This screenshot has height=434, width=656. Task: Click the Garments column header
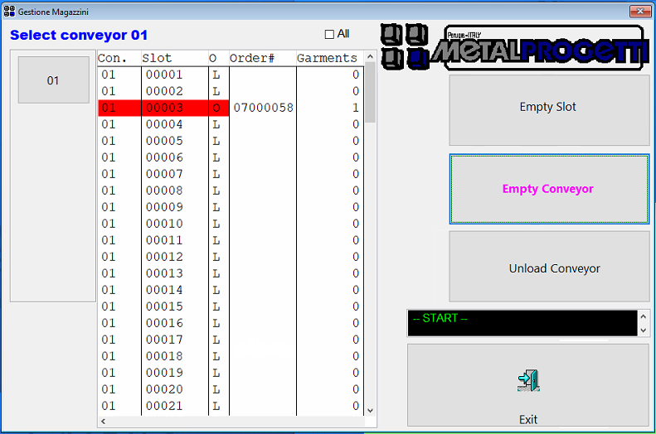click(x=327, y=58)
